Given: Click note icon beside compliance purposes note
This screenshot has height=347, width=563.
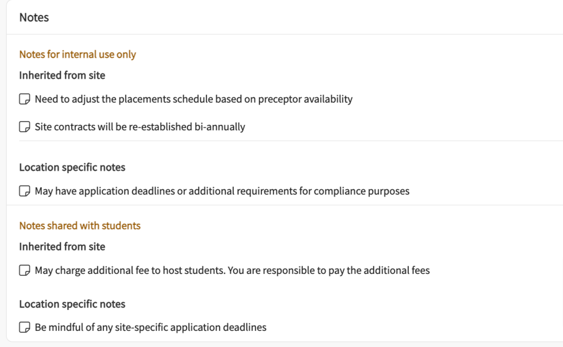Looking at the screenshot, I should (x=24, y=191).
